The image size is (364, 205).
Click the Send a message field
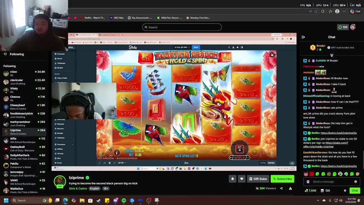[x=331, y=182]
